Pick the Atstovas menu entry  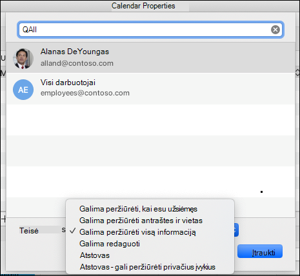coord(150,255)
